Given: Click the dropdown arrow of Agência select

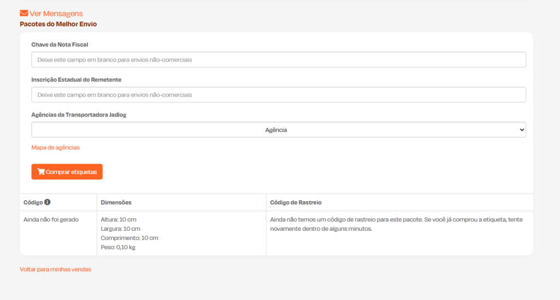Looking at the screenshot, I should pyautogui.click(x=522, y=130).
